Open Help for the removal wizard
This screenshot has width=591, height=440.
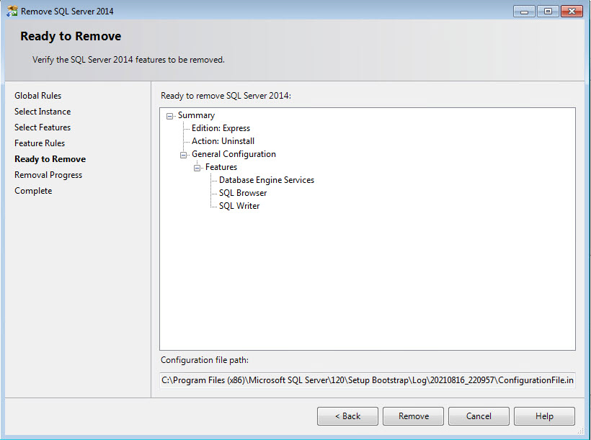coord(544,416)
